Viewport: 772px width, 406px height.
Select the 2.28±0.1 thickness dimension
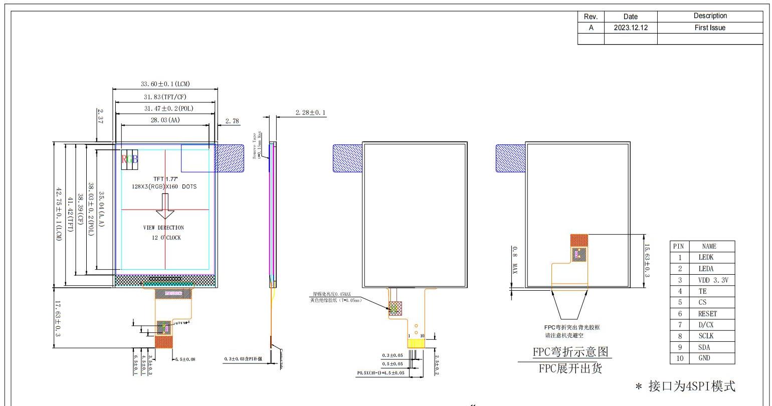pyautogui.click(x=306, y=113)
